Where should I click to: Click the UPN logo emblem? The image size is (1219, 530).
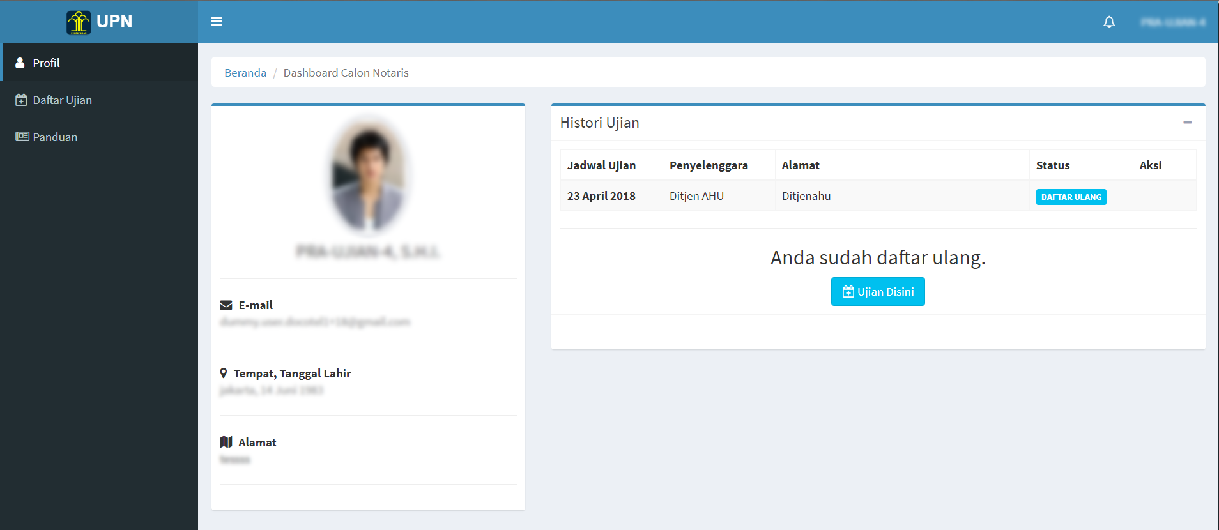pos(79,22)
